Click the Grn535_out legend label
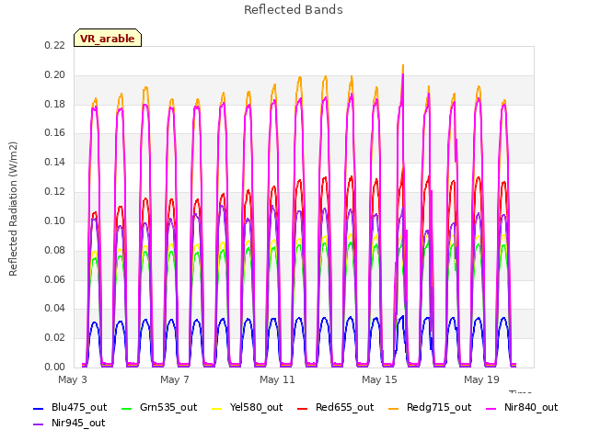589x441 pixels. tap(168, 407)
